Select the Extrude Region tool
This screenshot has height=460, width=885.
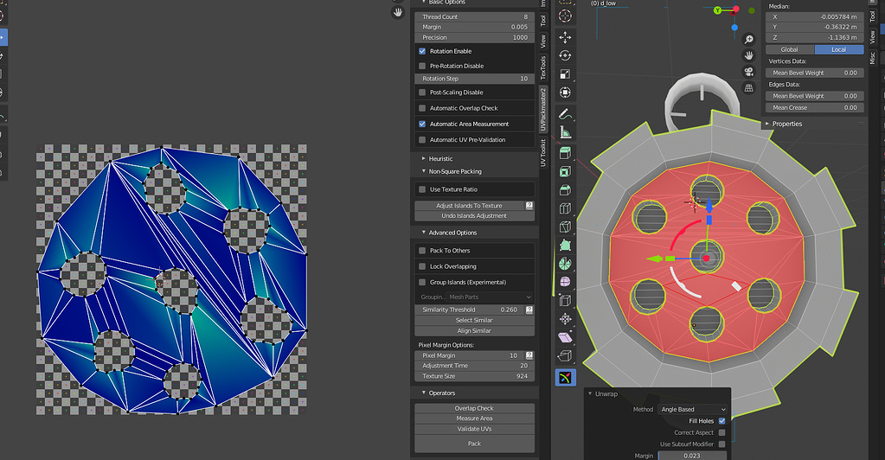coord(565,153)
